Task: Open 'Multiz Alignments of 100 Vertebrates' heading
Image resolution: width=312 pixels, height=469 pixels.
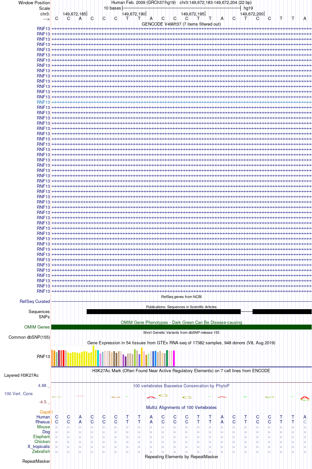Action: pos(181,407)
